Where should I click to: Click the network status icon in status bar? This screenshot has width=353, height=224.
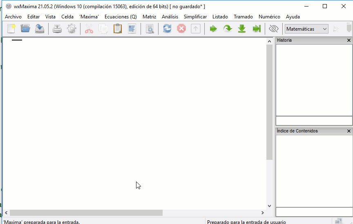pyautogui.click(x=338, y=221)
